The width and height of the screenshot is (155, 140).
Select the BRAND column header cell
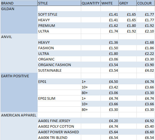pos(19,3)
